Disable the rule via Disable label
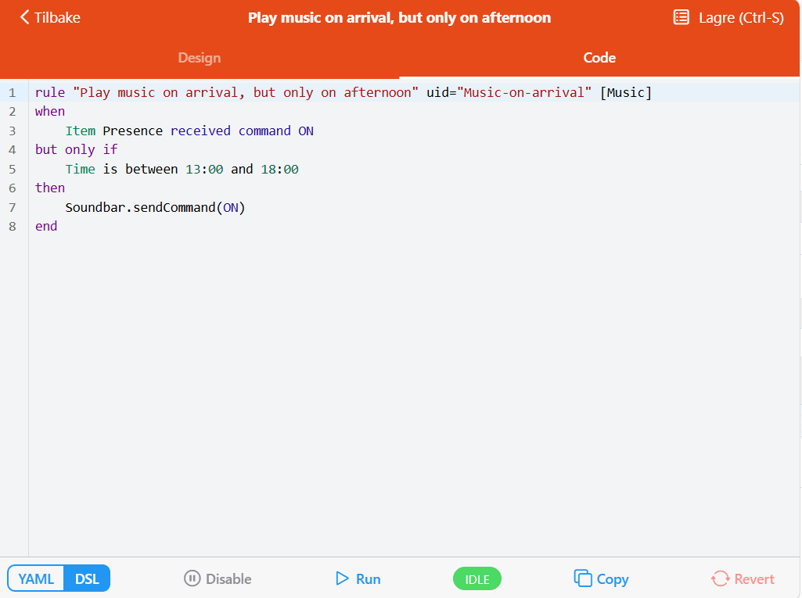The width and height of the screenshot is (802, 598). [x=228, y=579]
